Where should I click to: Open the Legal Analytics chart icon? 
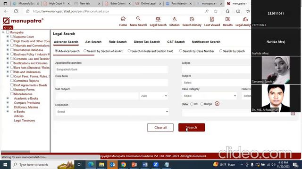coord(245,19)
